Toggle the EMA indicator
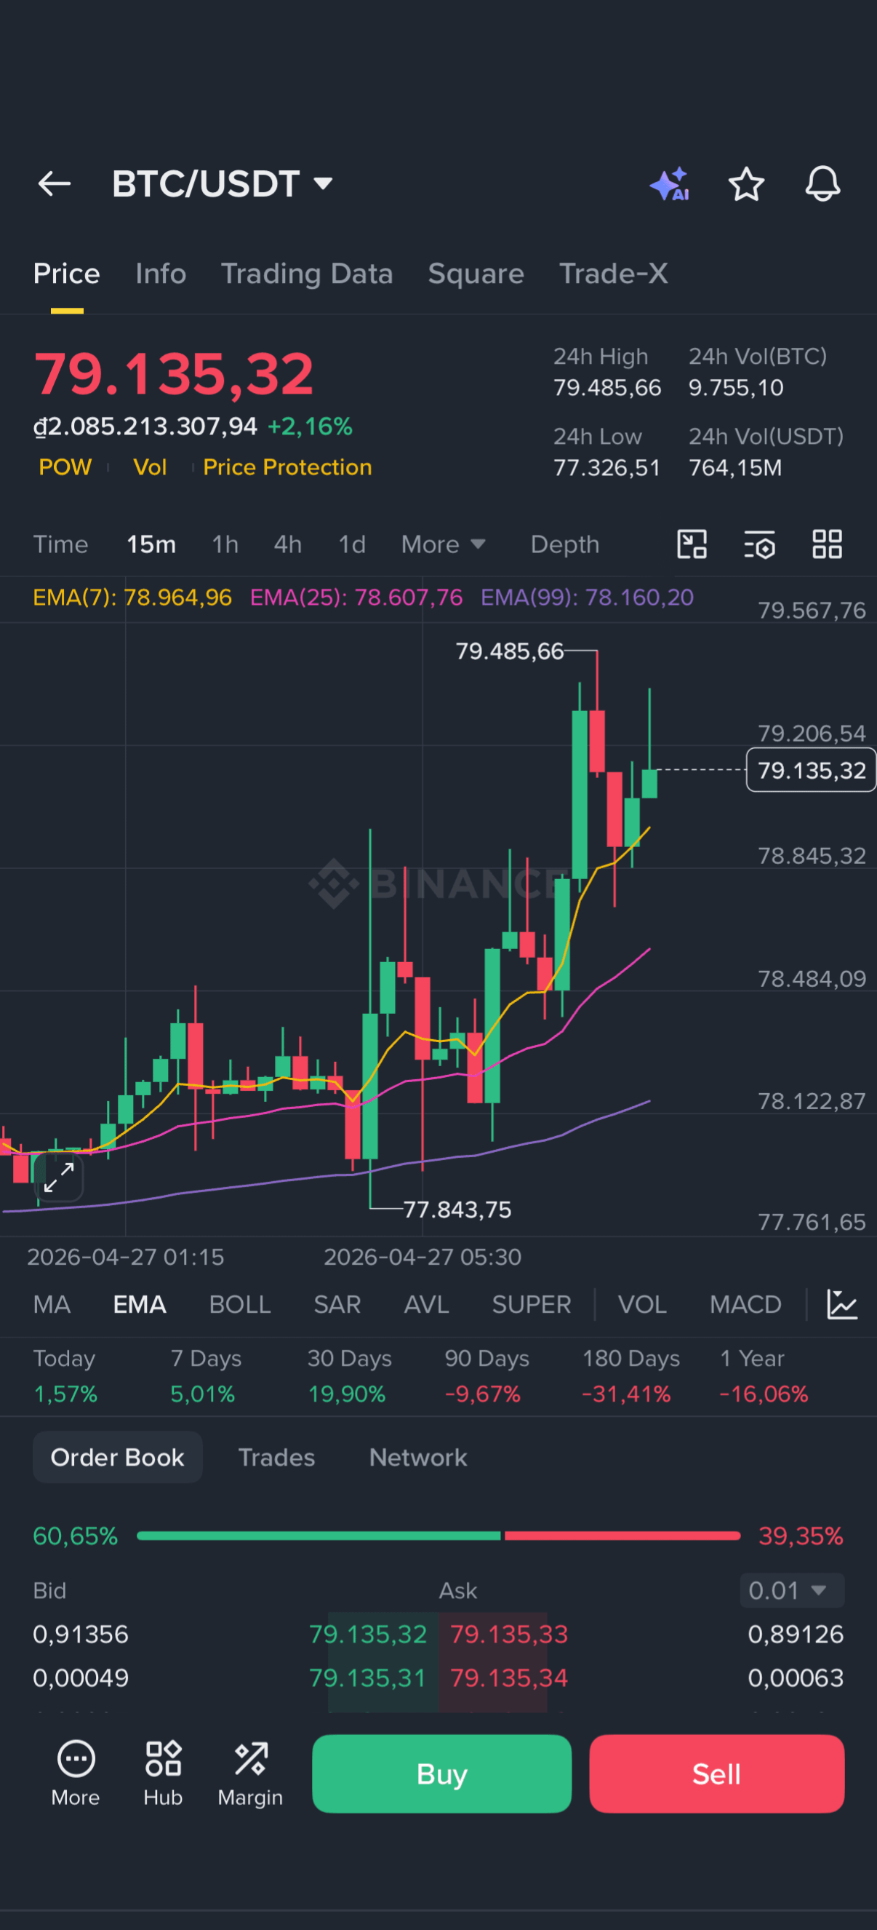This screenshot has width=877, height=1930. [x=140, y=1304]
